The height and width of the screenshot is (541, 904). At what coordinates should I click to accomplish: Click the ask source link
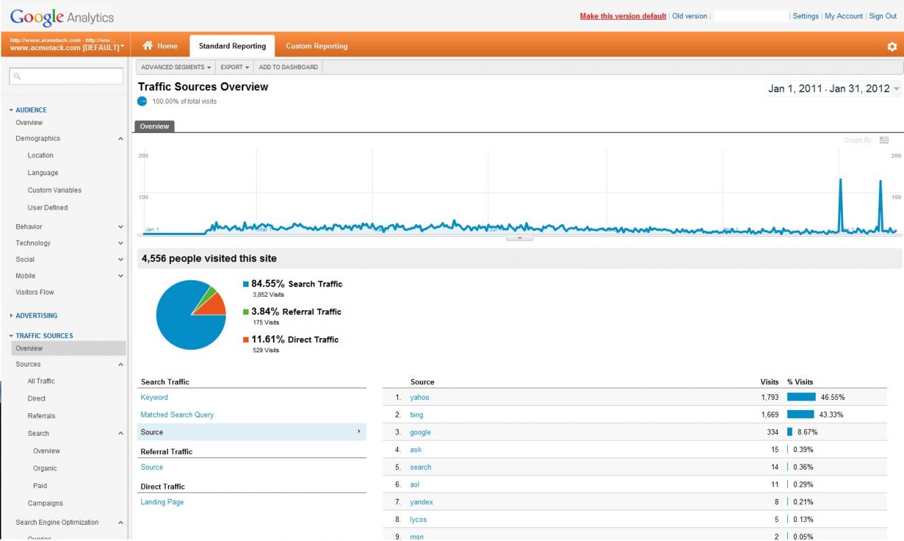416,450
